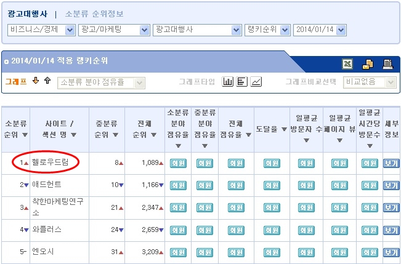Open the 2014/01/14 date dropdown

pos(320,30)
